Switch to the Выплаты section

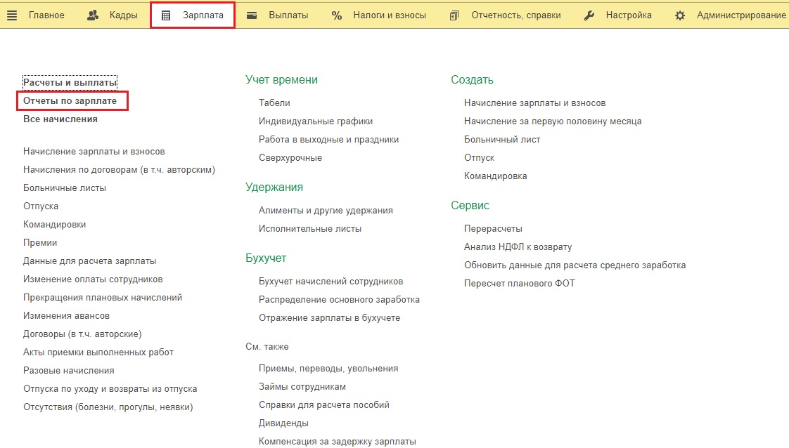[288, 15]
